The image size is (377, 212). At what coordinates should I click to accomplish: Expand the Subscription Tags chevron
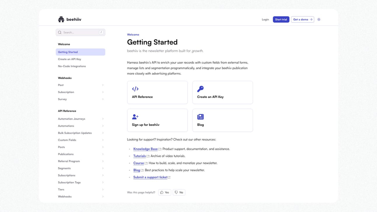pyautogui.click(x=103, y=183)
